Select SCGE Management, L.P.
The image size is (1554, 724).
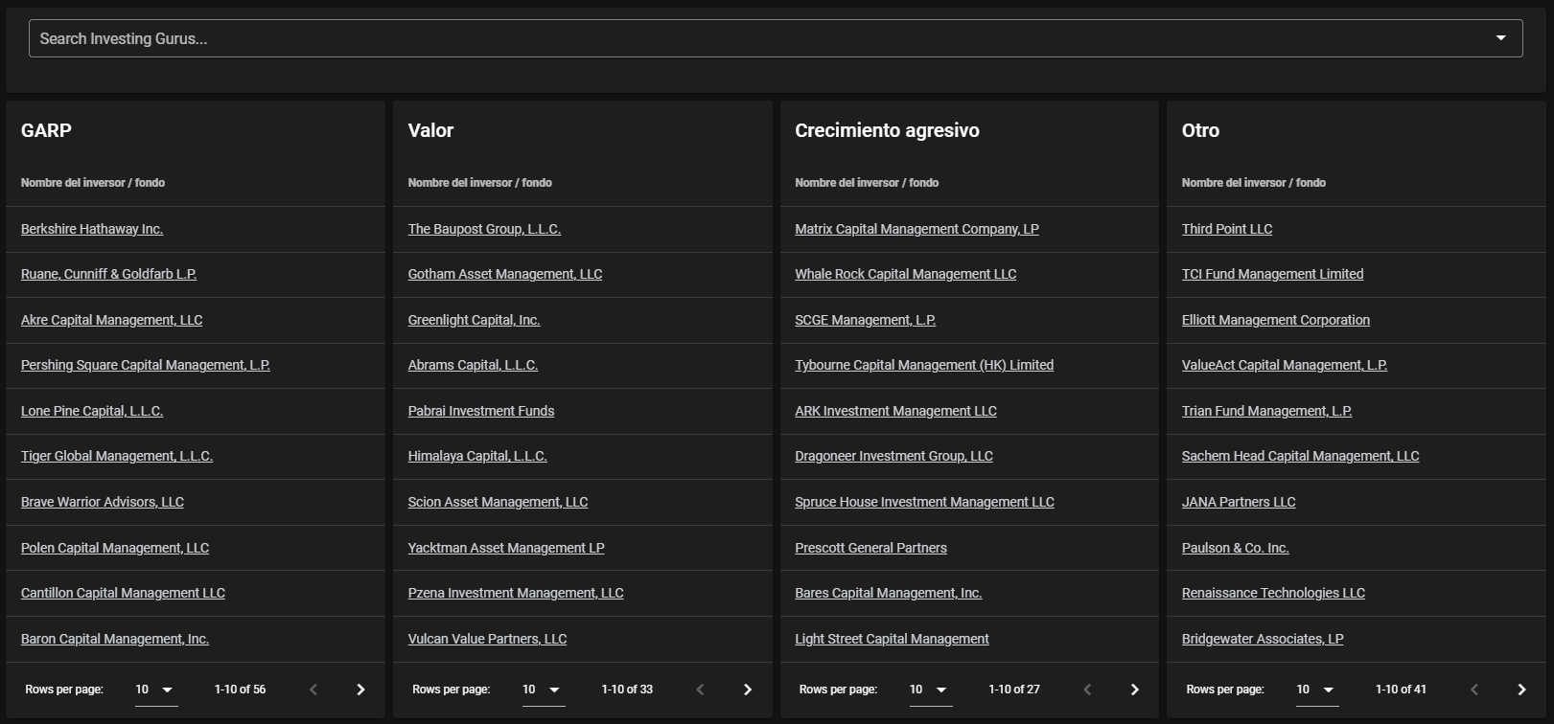coord(865,320)
